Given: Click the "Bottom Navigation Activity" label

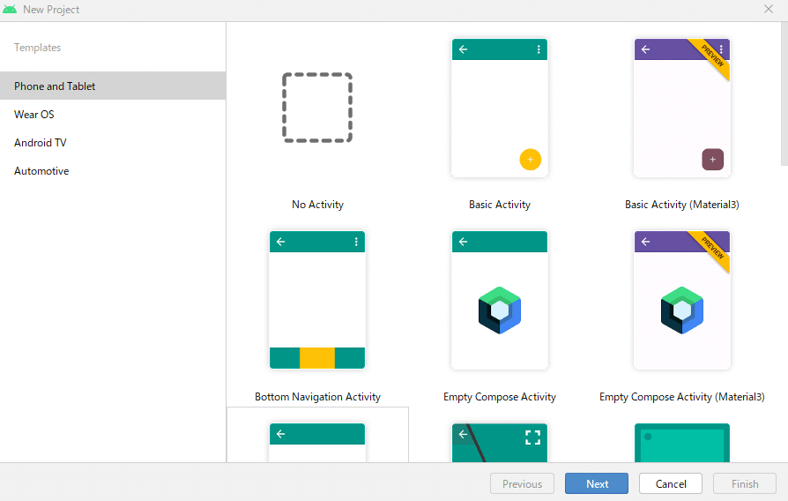Looking at the screenshot, I should tap(317, 397).
